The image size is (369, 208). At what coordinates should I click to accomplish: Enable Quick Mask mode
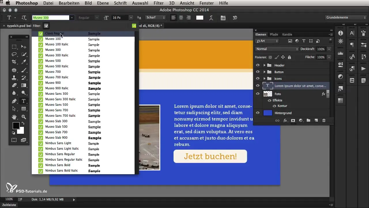coord(14,140)
